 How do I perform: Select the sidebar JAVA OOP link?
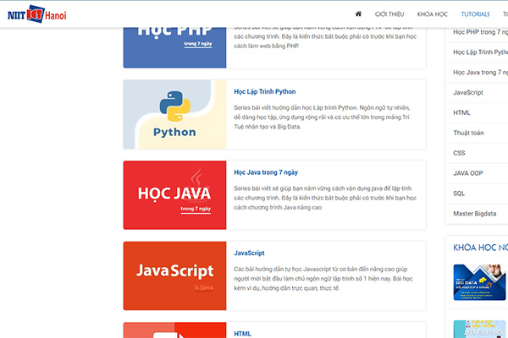click(x=468, y=173)
